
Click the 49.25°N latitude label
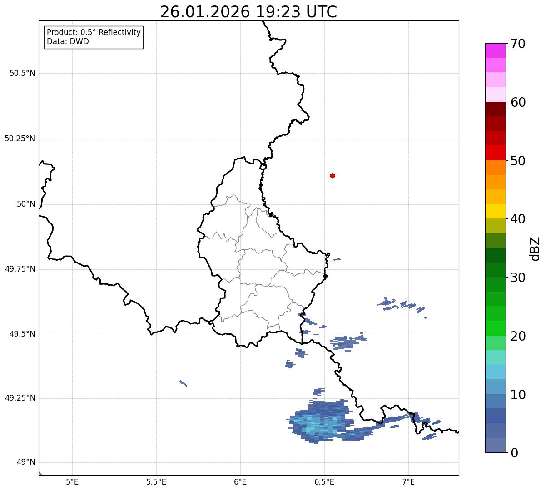click(20, 398)
